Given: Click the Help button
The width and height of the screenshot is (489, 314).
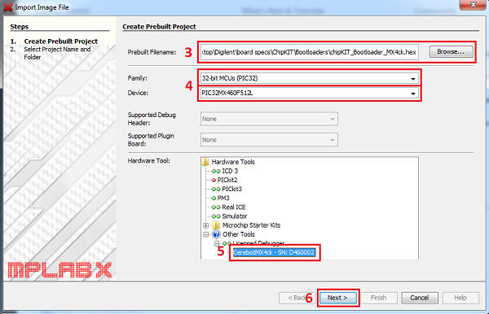Looking at the screenshot, I should pos(460,298).
